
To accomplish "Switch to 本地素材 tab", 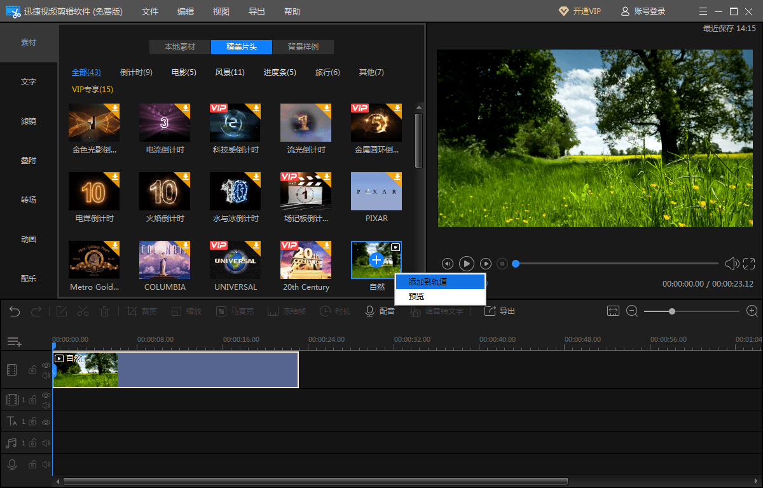I will click(180, 47).
